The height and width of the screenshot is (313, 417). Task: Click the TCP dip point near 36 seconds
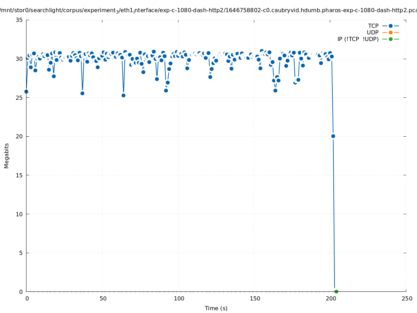coord(82,93)
